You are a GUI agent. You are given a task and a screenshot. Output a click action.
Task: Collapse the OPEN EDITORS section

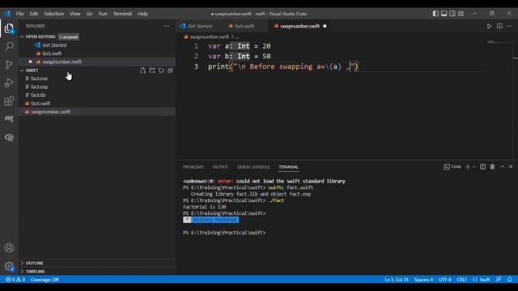(40, 36)
